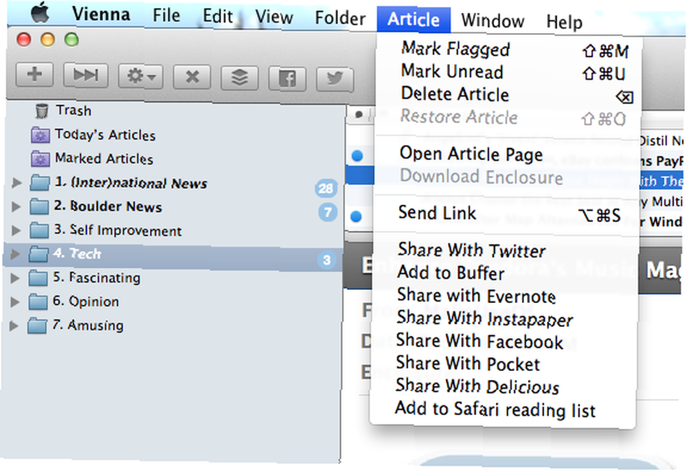Choose Add to Buffer

504,273
